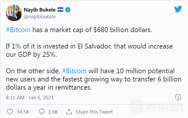The image size is (188, 118).
Task: Click the share upload arrow icon
Action: (x=69, y=112)
